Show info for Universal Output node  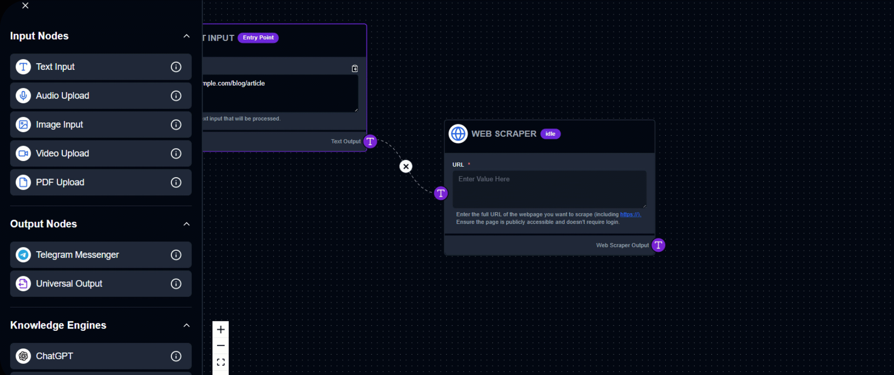[x=176, y=284]
